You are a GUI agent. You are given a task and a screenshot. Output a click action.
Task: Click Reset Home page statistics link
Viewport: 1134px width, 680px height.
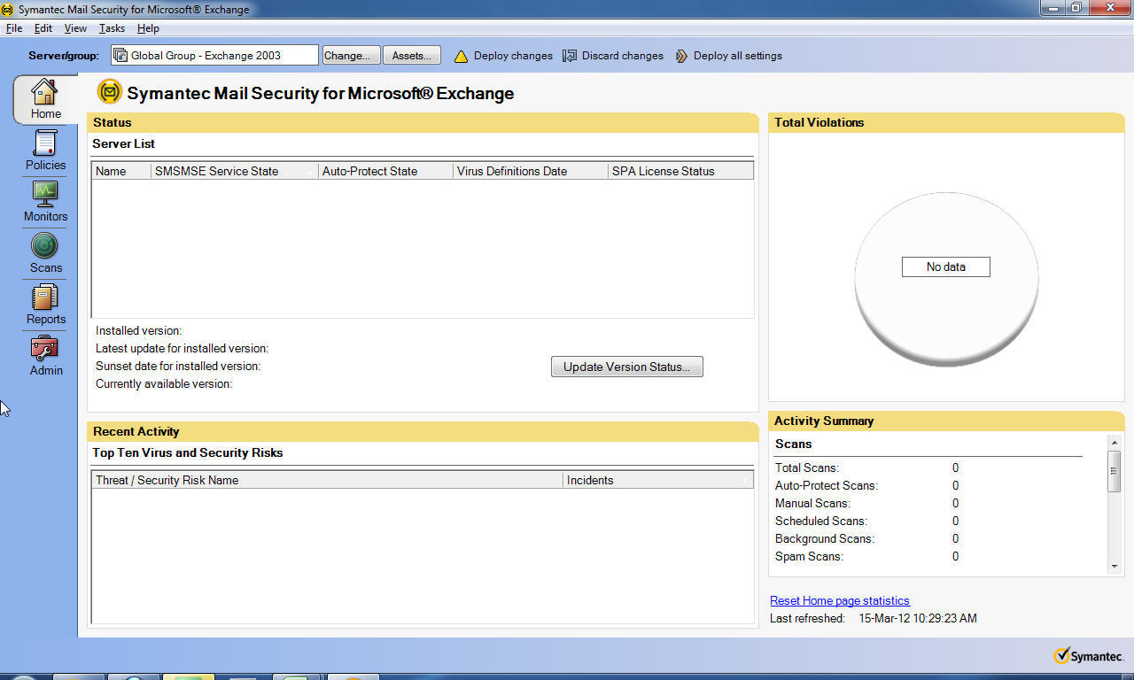tap(840, 600)
